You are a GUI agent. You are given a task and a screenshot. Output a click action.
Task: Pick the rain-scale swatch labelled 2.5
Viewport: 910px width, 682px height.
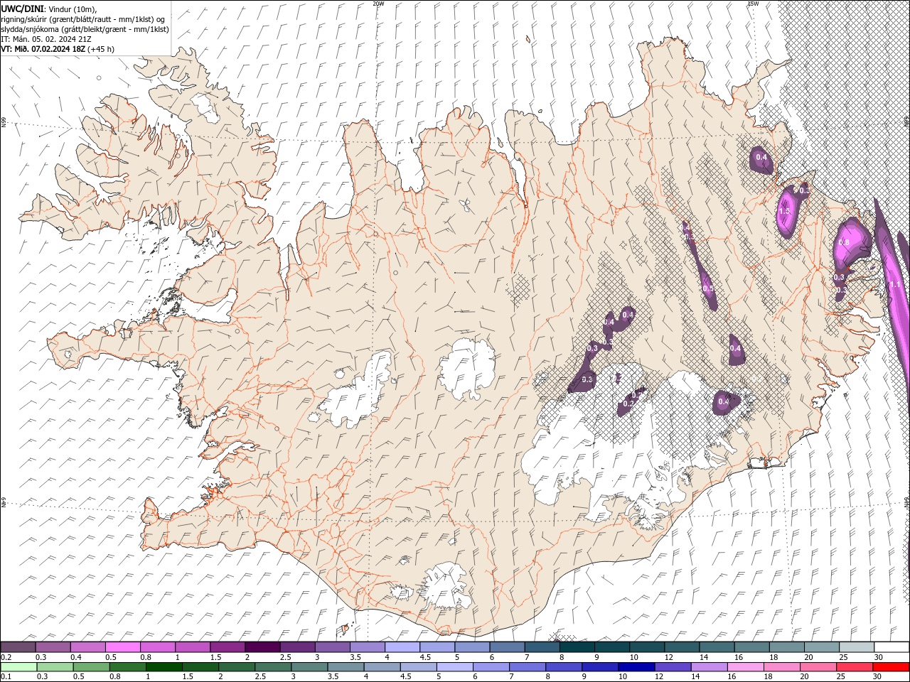pyautogui.click(x=273, y=667)
